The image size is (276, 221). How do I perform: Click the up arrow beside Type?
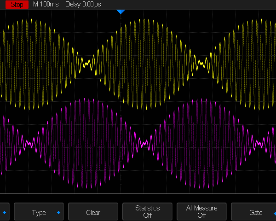tap(58, 213)
